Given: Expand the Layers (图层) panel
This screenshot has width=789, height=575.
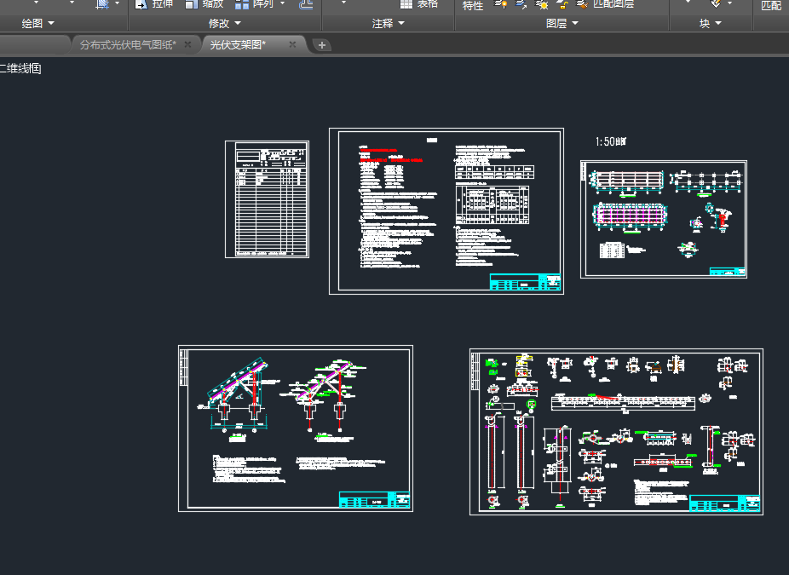Looking at the screenshot, I should [x=562, y=23].
